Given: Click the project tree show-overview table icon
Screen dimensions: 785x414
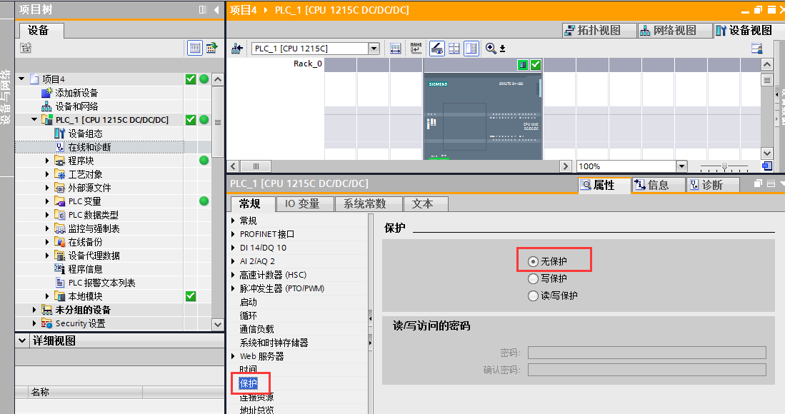Looking at the screenshot, I should (195, 48).
